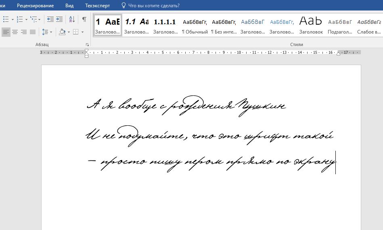Apply the 'Без инте...' style
Screen dimensions: 383x230
(x=224, y=25)
